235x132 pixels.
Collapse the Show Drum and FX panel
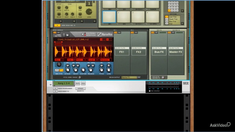tap(57, 25)
